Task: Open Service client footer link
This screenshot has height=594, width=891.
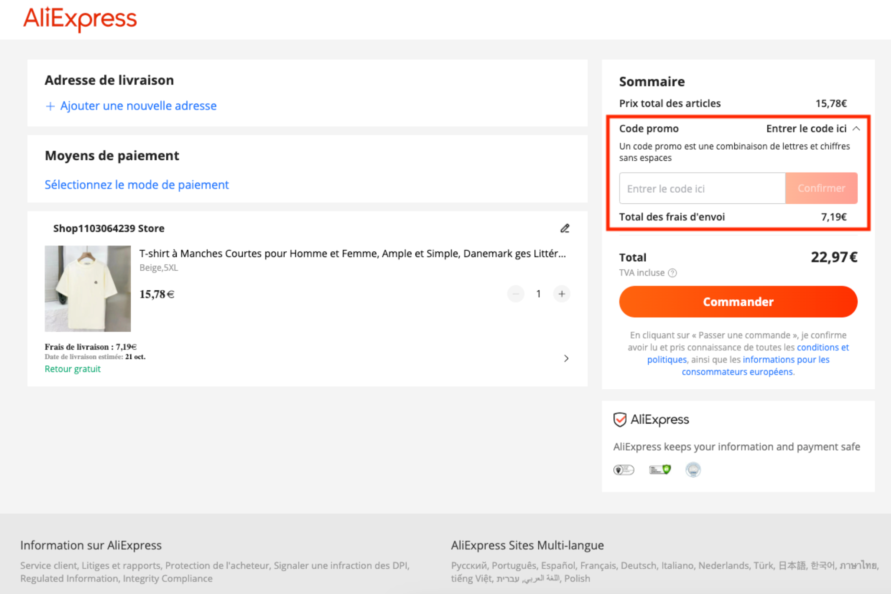Action: point(49,565)
